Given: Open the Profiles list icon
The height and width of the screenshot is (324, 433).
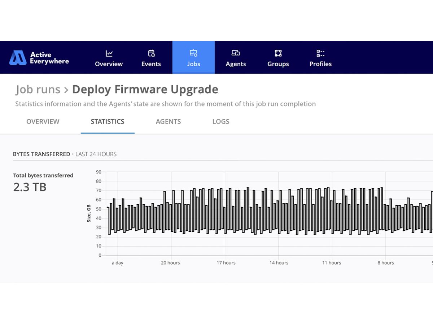Looking at the screenshot, I should tap(320, 53).
